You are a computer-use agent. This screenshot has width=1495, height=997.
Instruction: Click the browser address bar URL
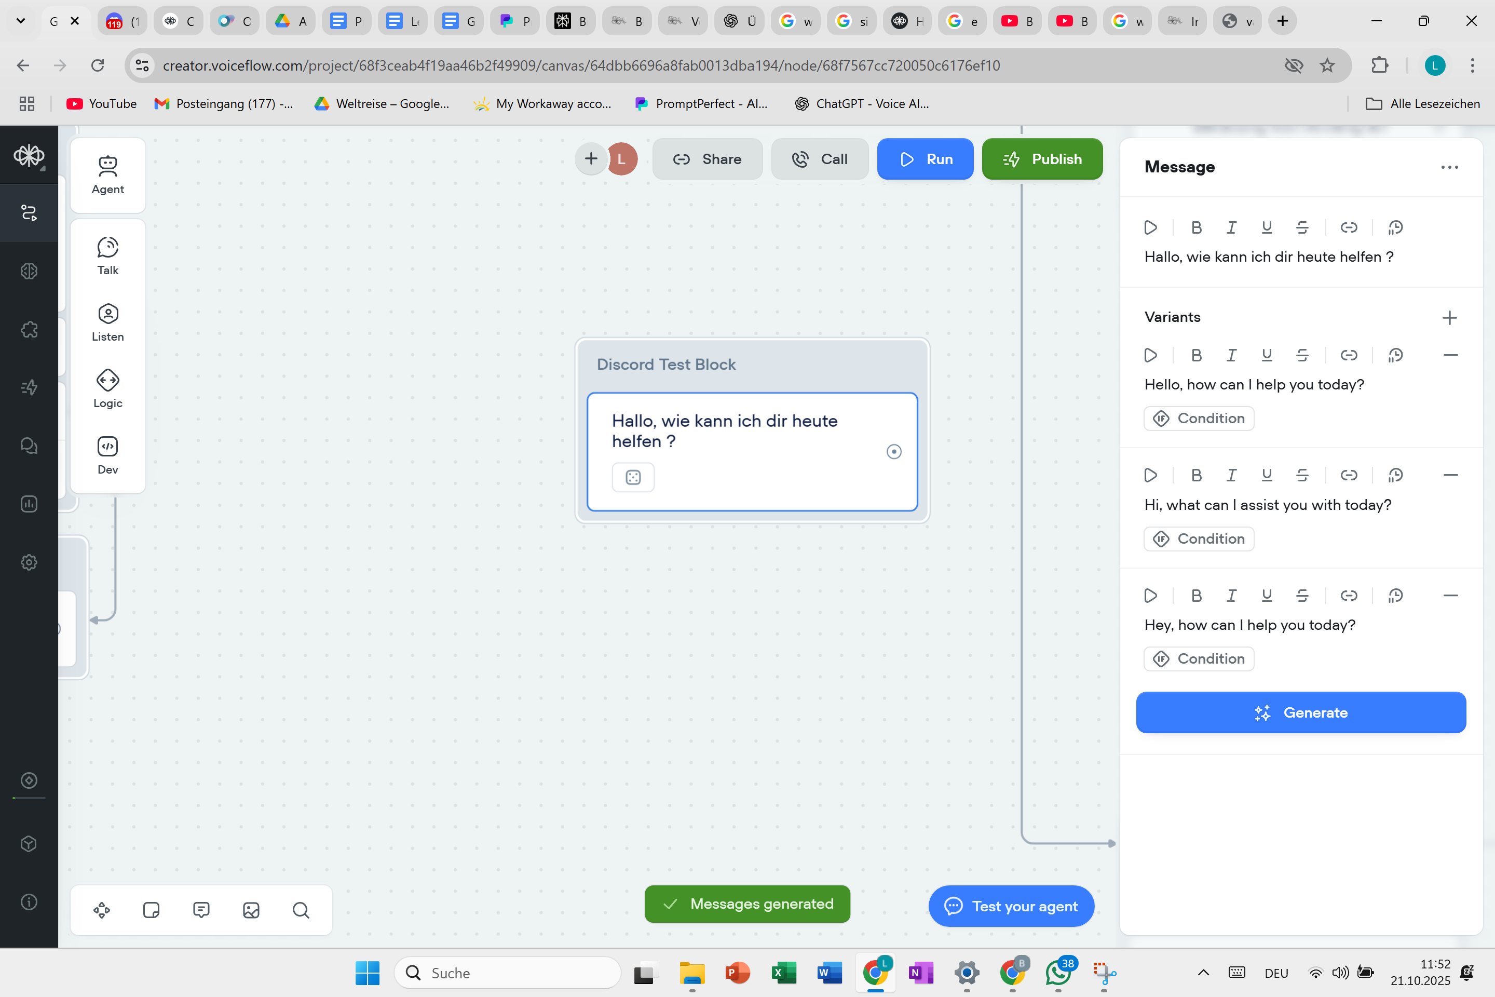coord(581,65)
